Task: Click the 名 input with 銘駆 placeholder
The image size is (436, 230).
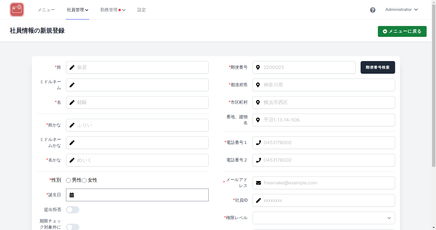Action: tap(137, 102)
